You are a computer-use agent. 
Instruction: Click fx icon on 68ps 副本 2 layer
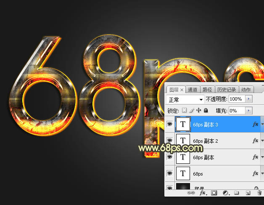coord(256,141)
